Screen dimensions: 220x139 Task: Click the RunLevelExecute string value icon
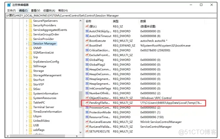(87, 122)
